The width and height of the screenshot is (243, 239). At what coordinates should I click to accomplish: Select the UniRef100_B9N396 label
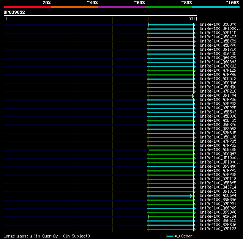pos(218,200)
